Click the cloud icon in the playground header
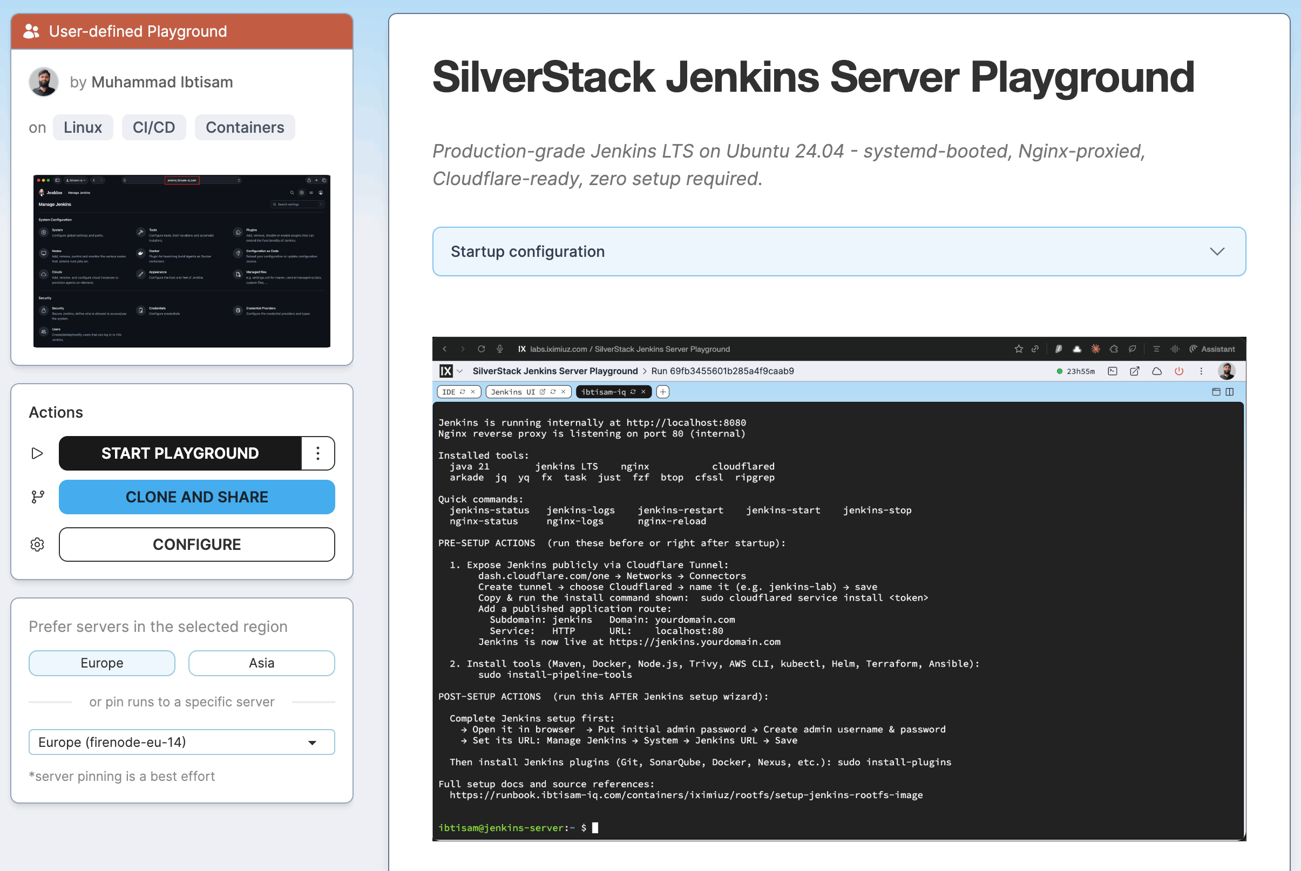 [x=1156, y=371]
